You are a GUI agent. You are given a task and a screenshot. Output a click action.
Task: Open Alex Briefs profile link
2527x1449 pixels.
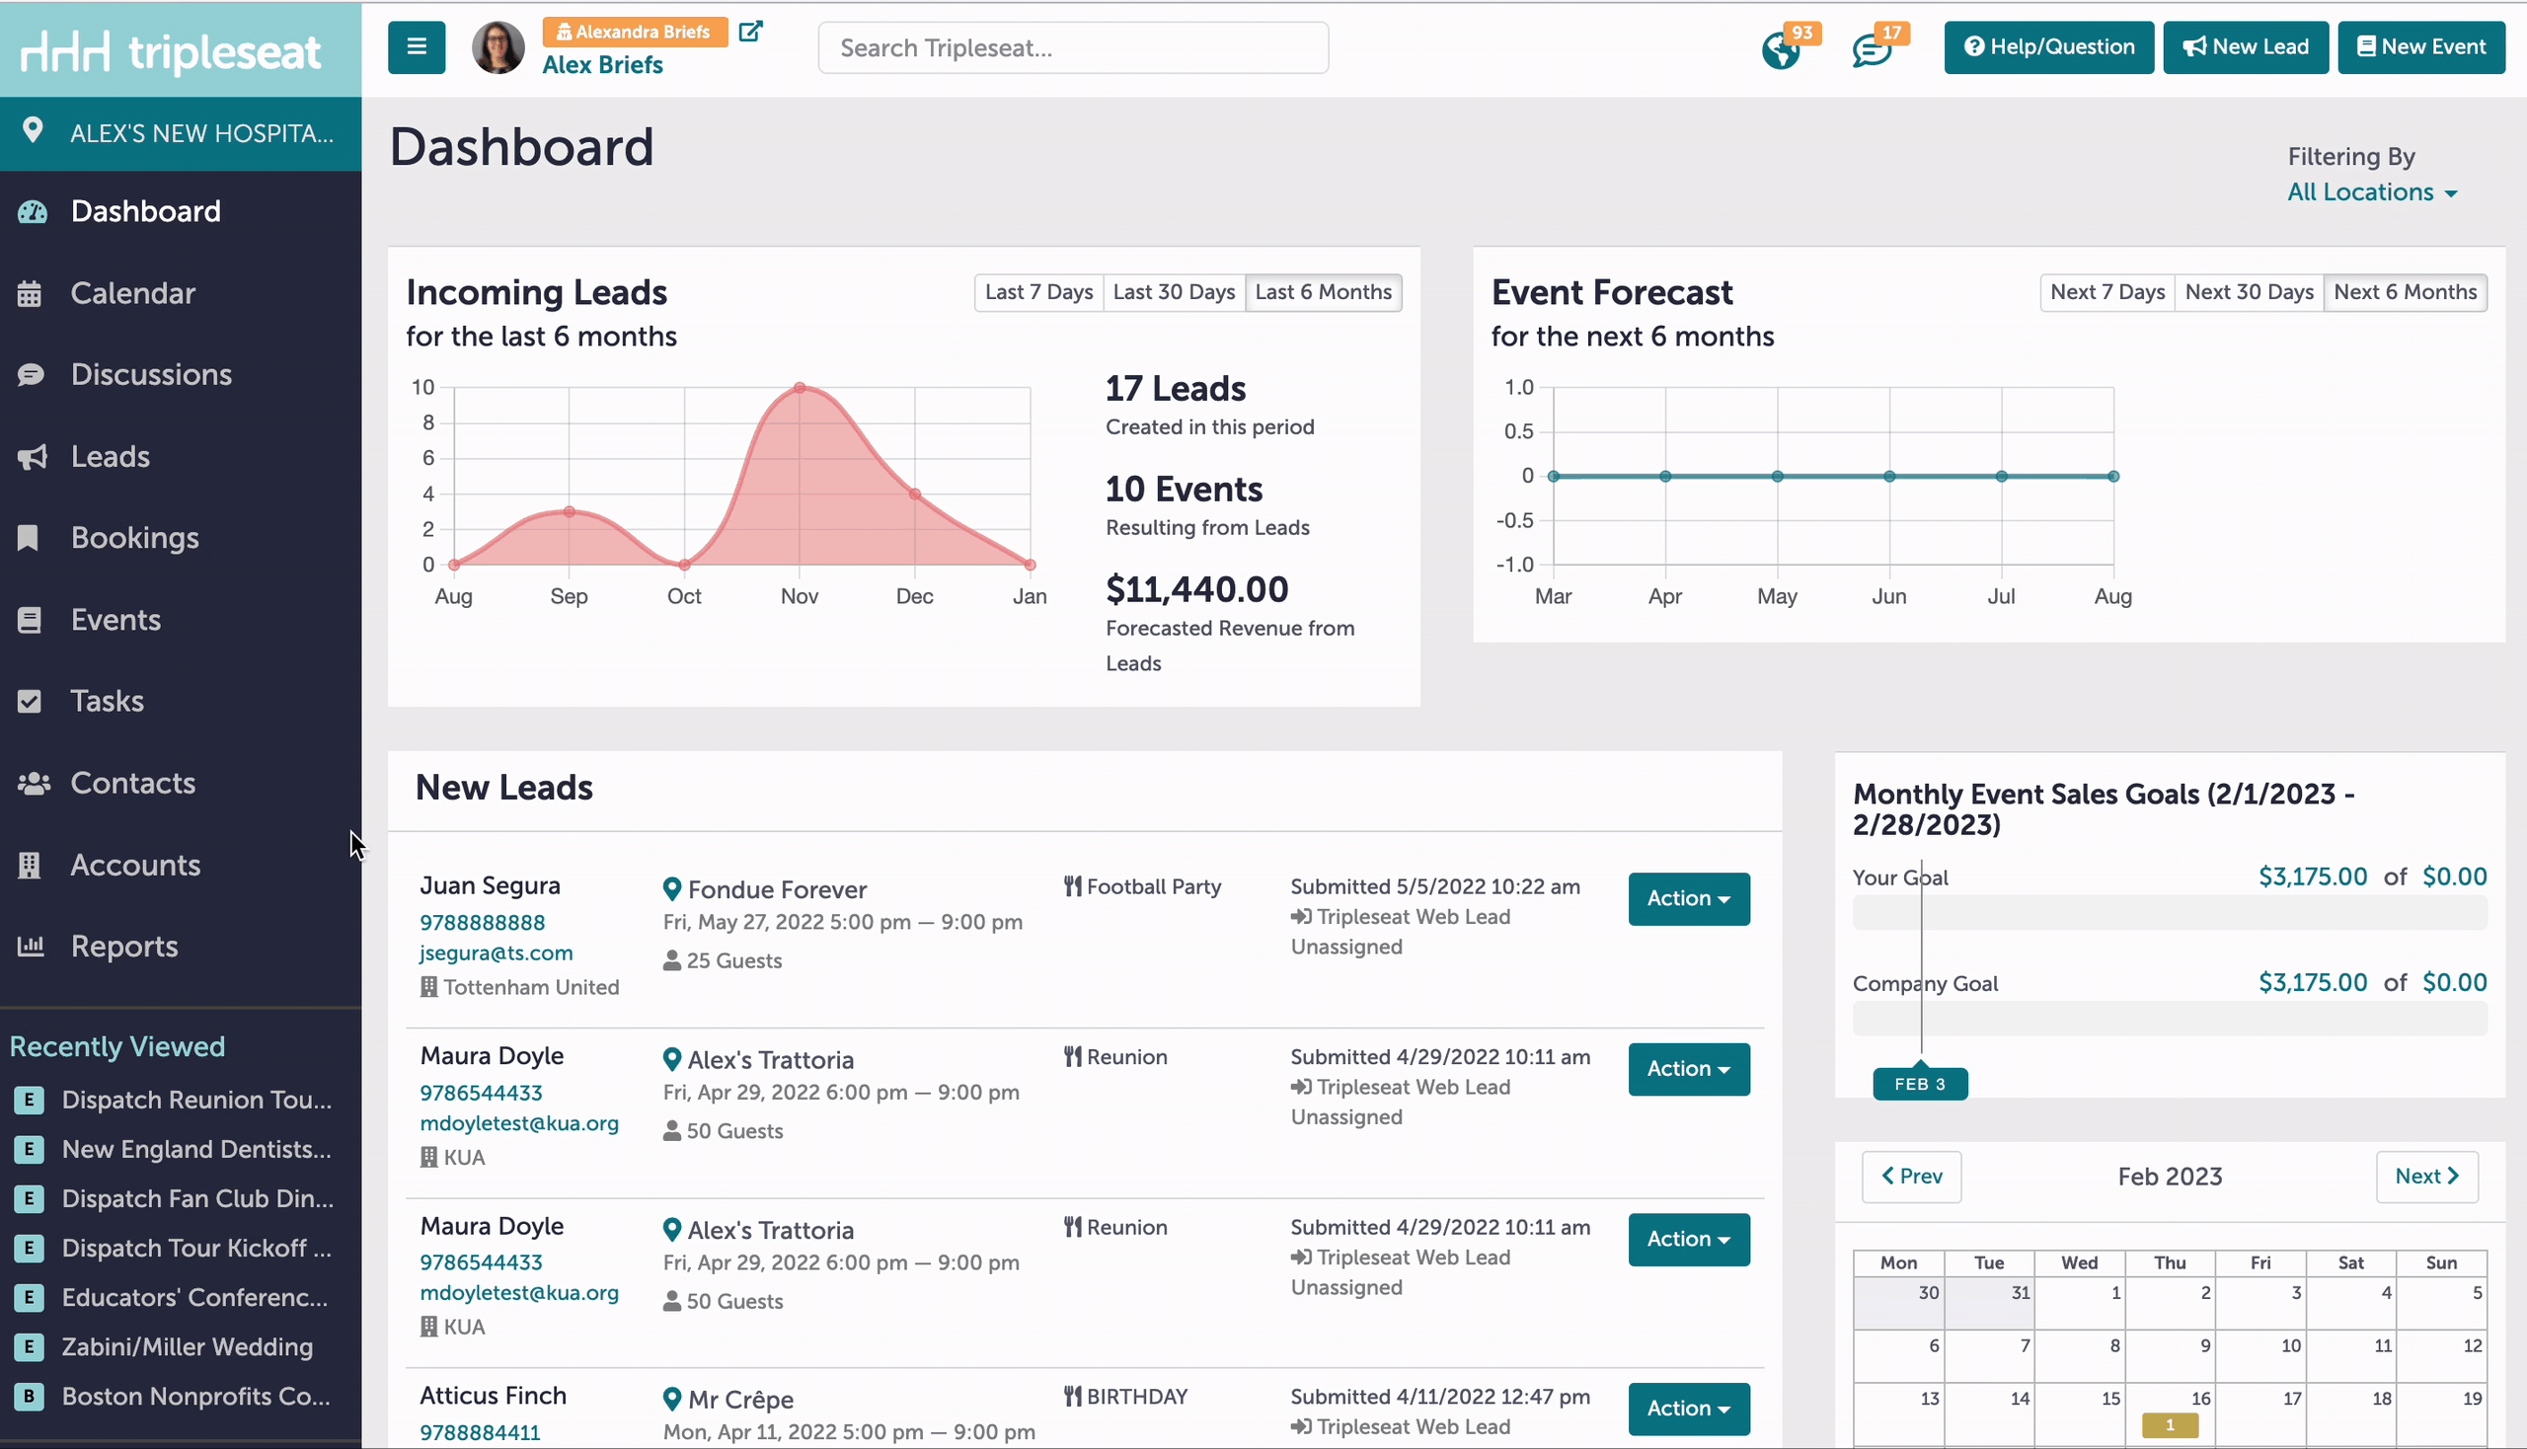click(x=602, y=65)
